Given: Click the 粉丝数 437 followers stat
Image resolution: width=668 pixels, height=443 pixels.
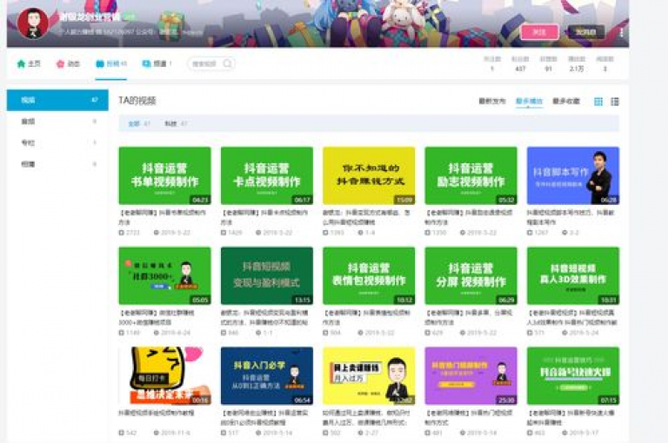Looking at the screenshot, I should pyautogui.click(x=520, y=63).
